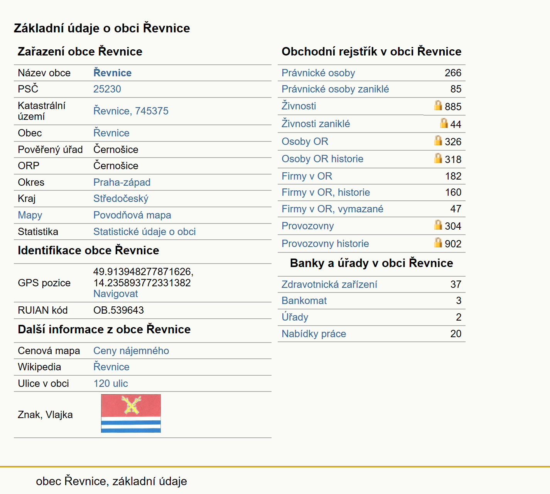Open the bold Řevnice municipality name link

pos(112,73)
